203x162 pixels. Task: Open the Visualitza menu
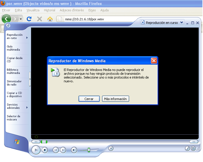pyautogui.click(x=33, y=10)
